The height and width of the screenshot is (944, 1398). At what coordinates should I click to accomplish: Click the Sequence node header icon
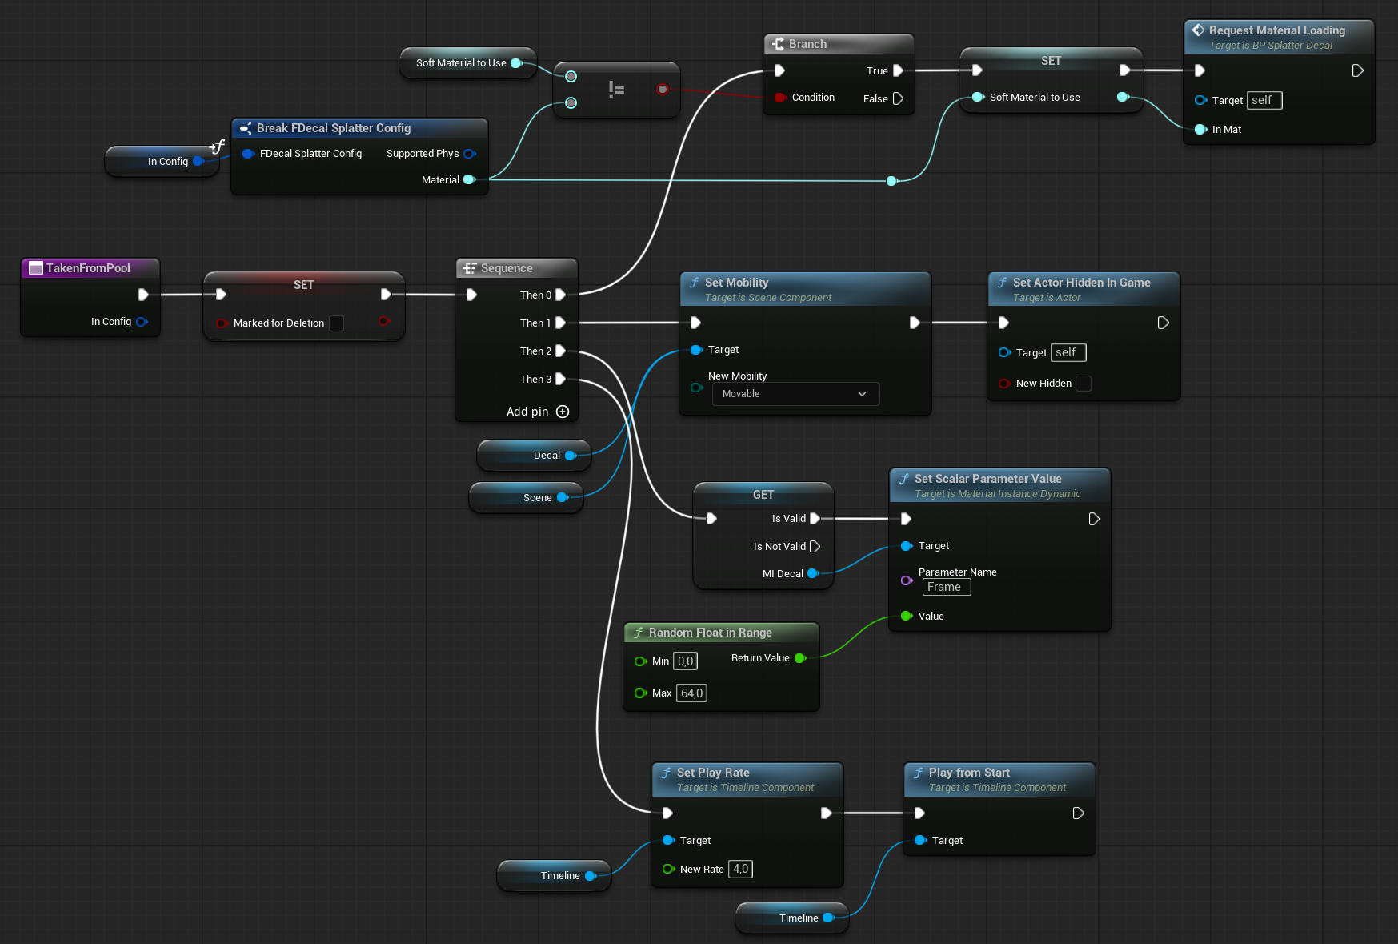tap(470, 268)
